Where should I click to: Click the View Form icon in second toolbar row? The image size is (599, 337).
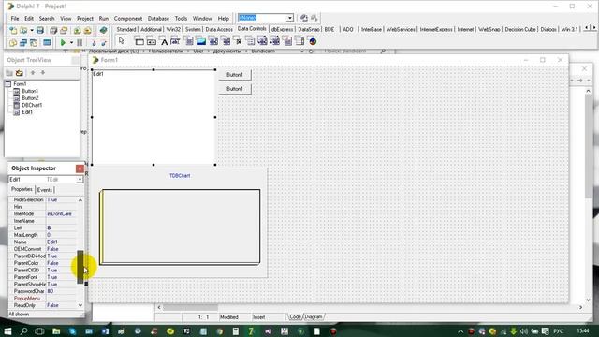pos(23,43)
